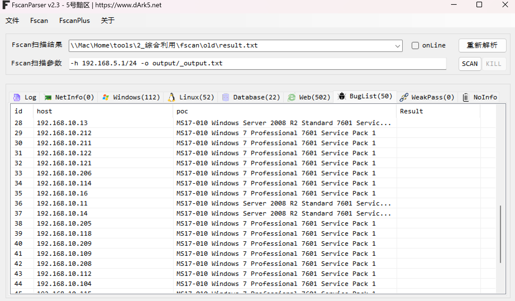Image resolution: width=515 pixels, height=301 pixels.
Task: Select row with host 192.168.10.208
Action: tap(253, 264)
